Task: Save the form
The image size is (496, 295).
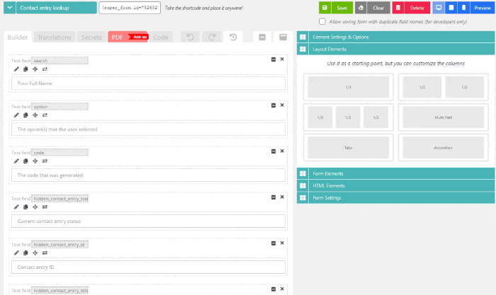Action: (x=342, y=8)
